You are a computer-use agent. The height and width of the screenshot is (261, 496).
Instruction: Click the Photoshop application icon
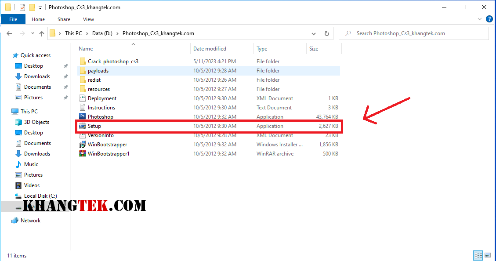(x=82, y=117)
